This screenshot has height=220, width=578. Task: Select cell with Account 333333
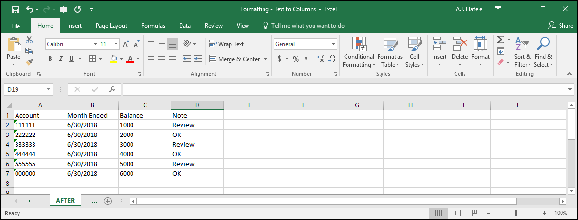coord(40,144)
